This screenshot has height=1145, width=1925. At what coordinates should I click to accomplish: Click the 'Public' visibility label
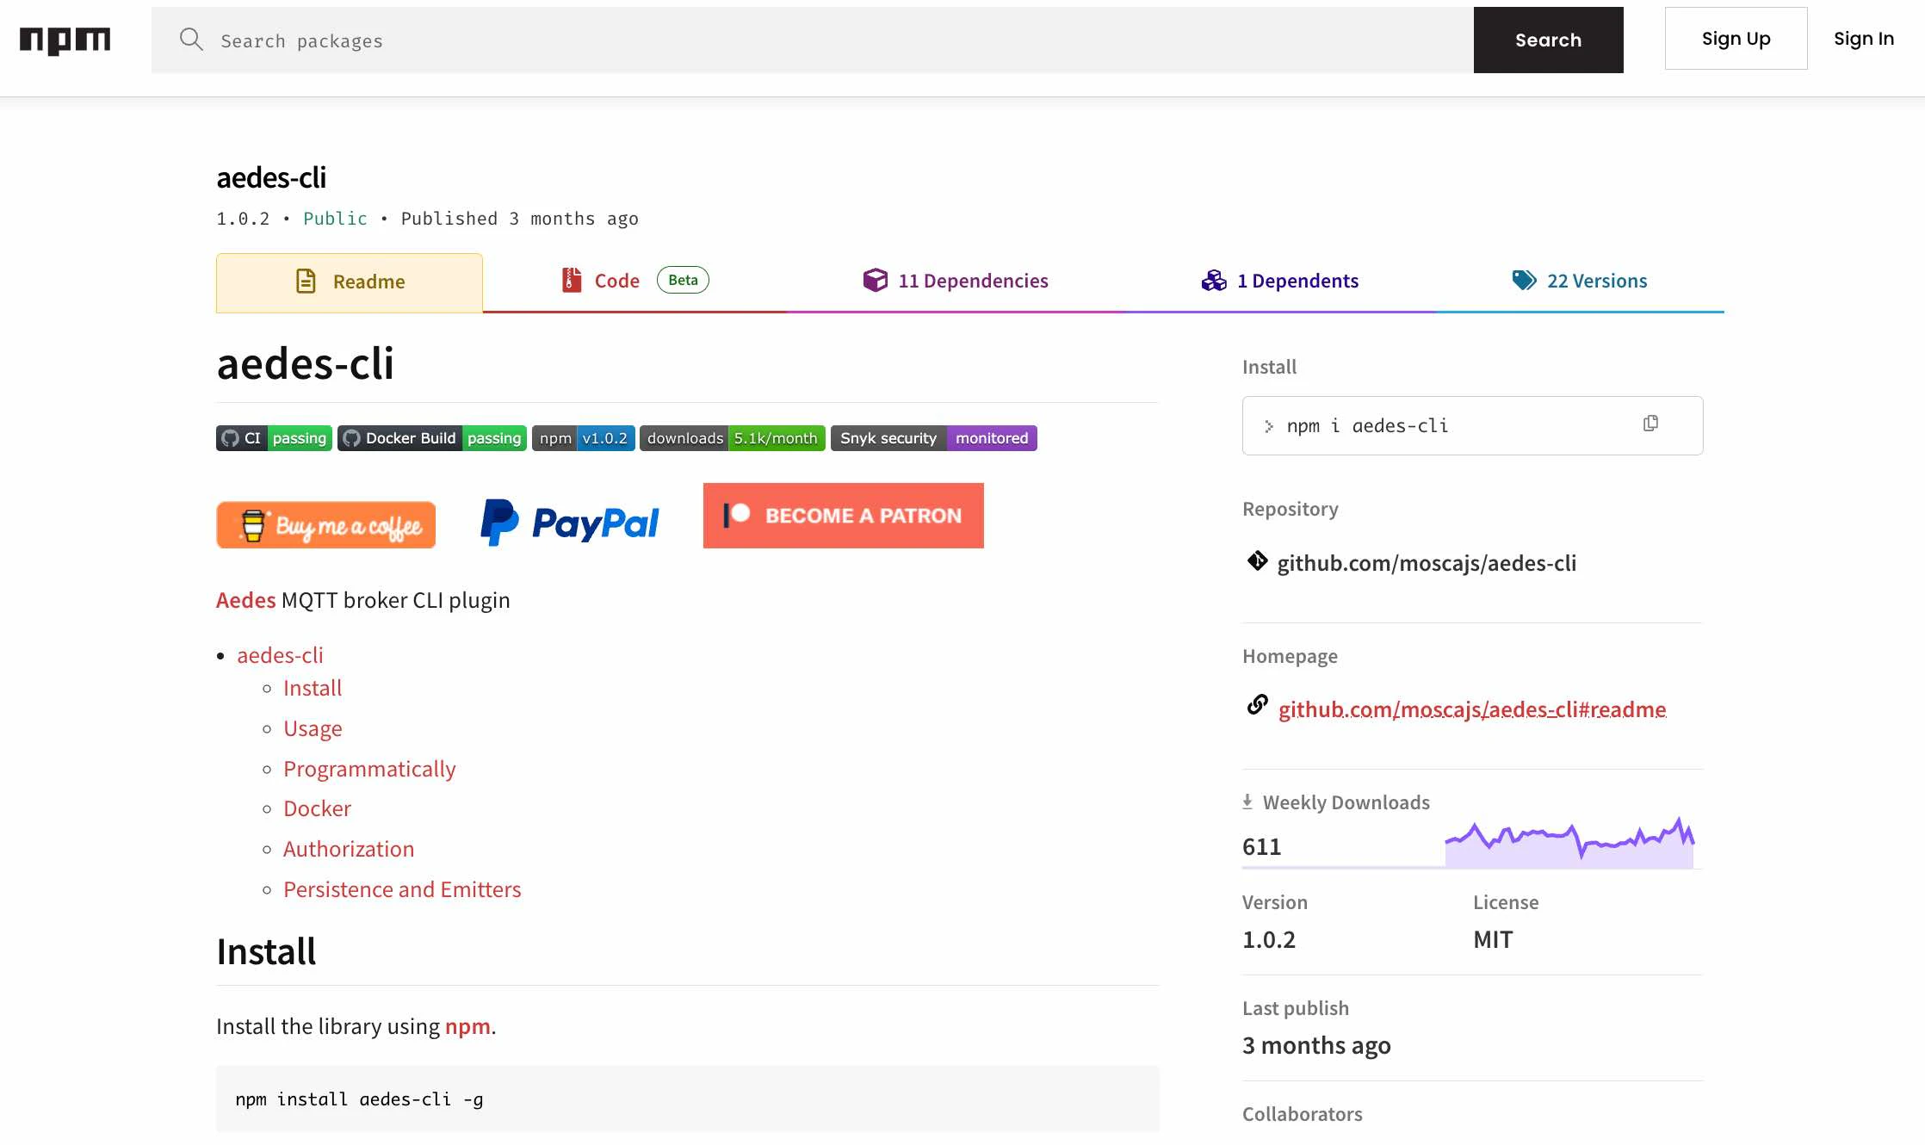[x=335, y=219]
